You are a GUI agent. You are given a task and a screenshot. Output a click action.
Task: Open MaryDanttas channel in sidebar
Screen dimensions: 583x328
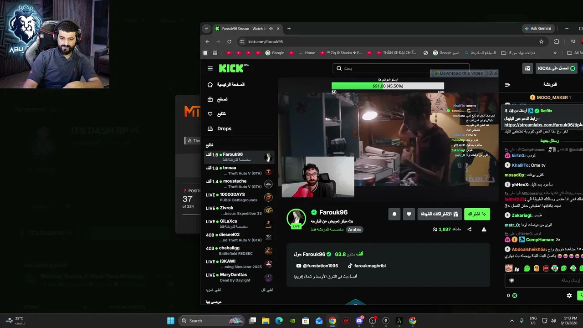239,277
